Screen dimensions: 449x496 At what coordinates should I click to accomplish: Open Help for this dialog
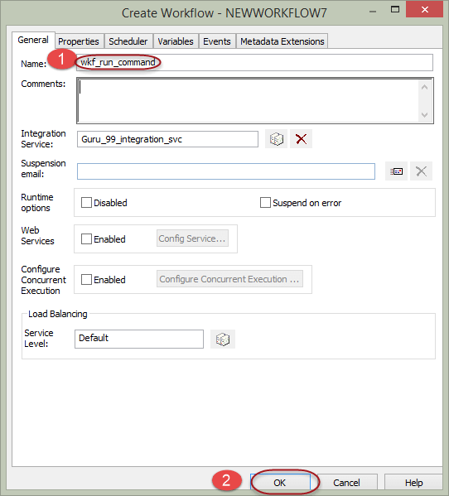click(x=414, y=483)
